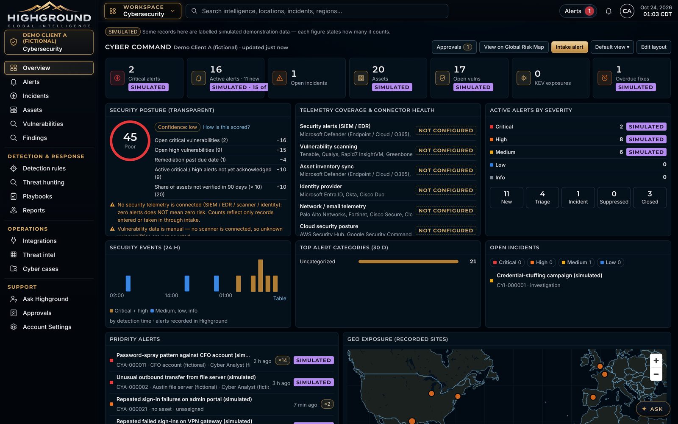
Task: Open the Demo Client A selector
Action: tap(49, 42)
